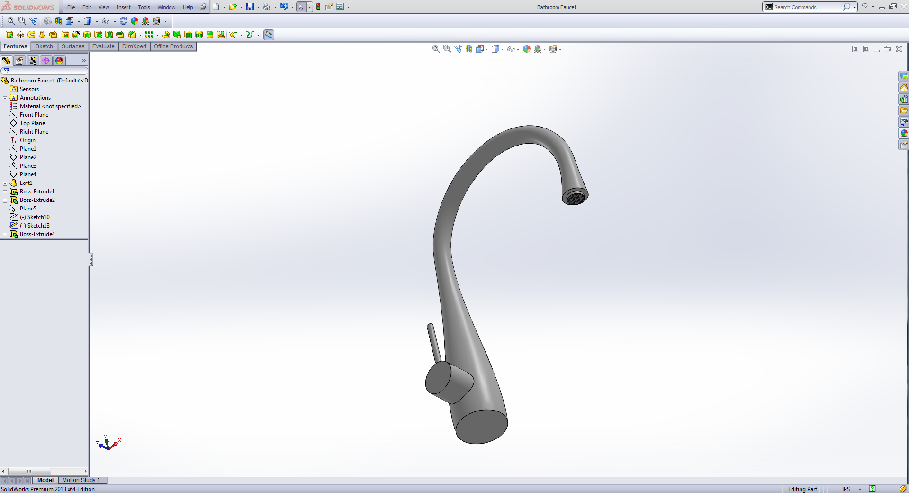Select the Revolved Boss/Base tool
This screenshot has height=493, width=909.
point(20,35)
